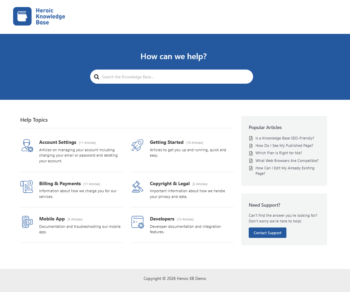Click the Contact Support button
The height and width of the screenshot is (292, 350).
268,233
